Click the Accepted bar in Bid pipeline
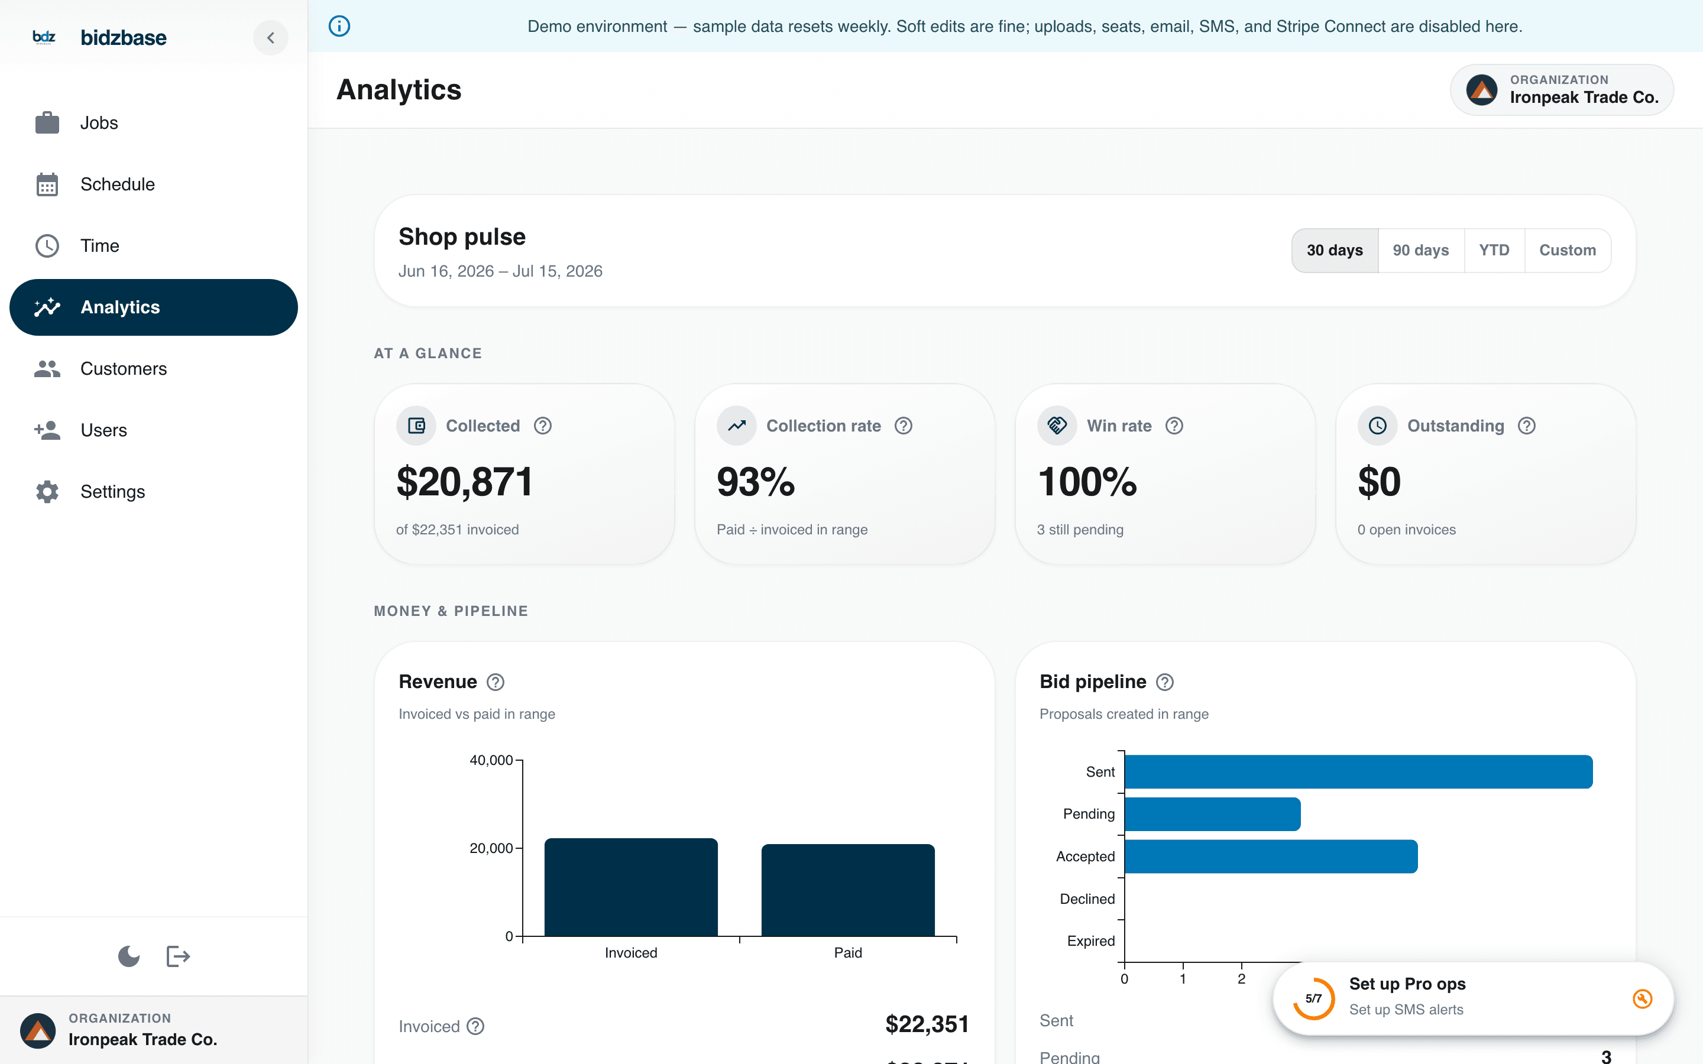 click(1271, 857)
